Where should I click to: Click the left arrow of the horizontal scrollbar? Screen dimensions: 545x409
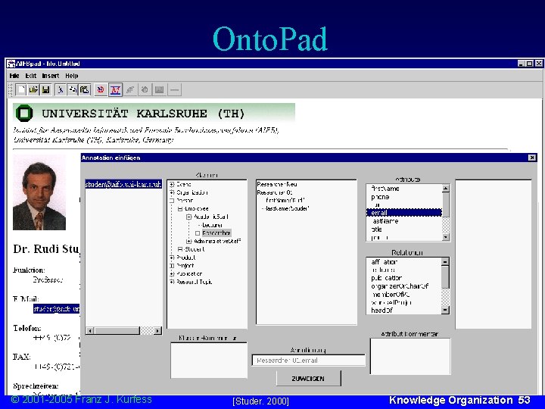[90, 331]
